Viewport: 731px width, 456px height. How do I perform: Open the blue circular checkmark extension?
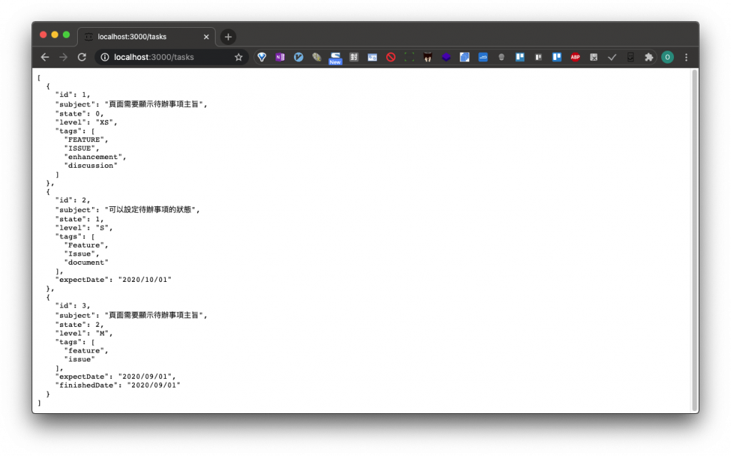[298, 57]
